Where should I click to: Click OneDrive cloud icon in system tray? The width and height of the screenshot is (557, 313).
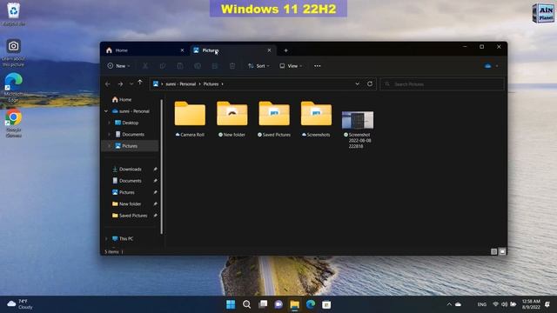(459, 304)
